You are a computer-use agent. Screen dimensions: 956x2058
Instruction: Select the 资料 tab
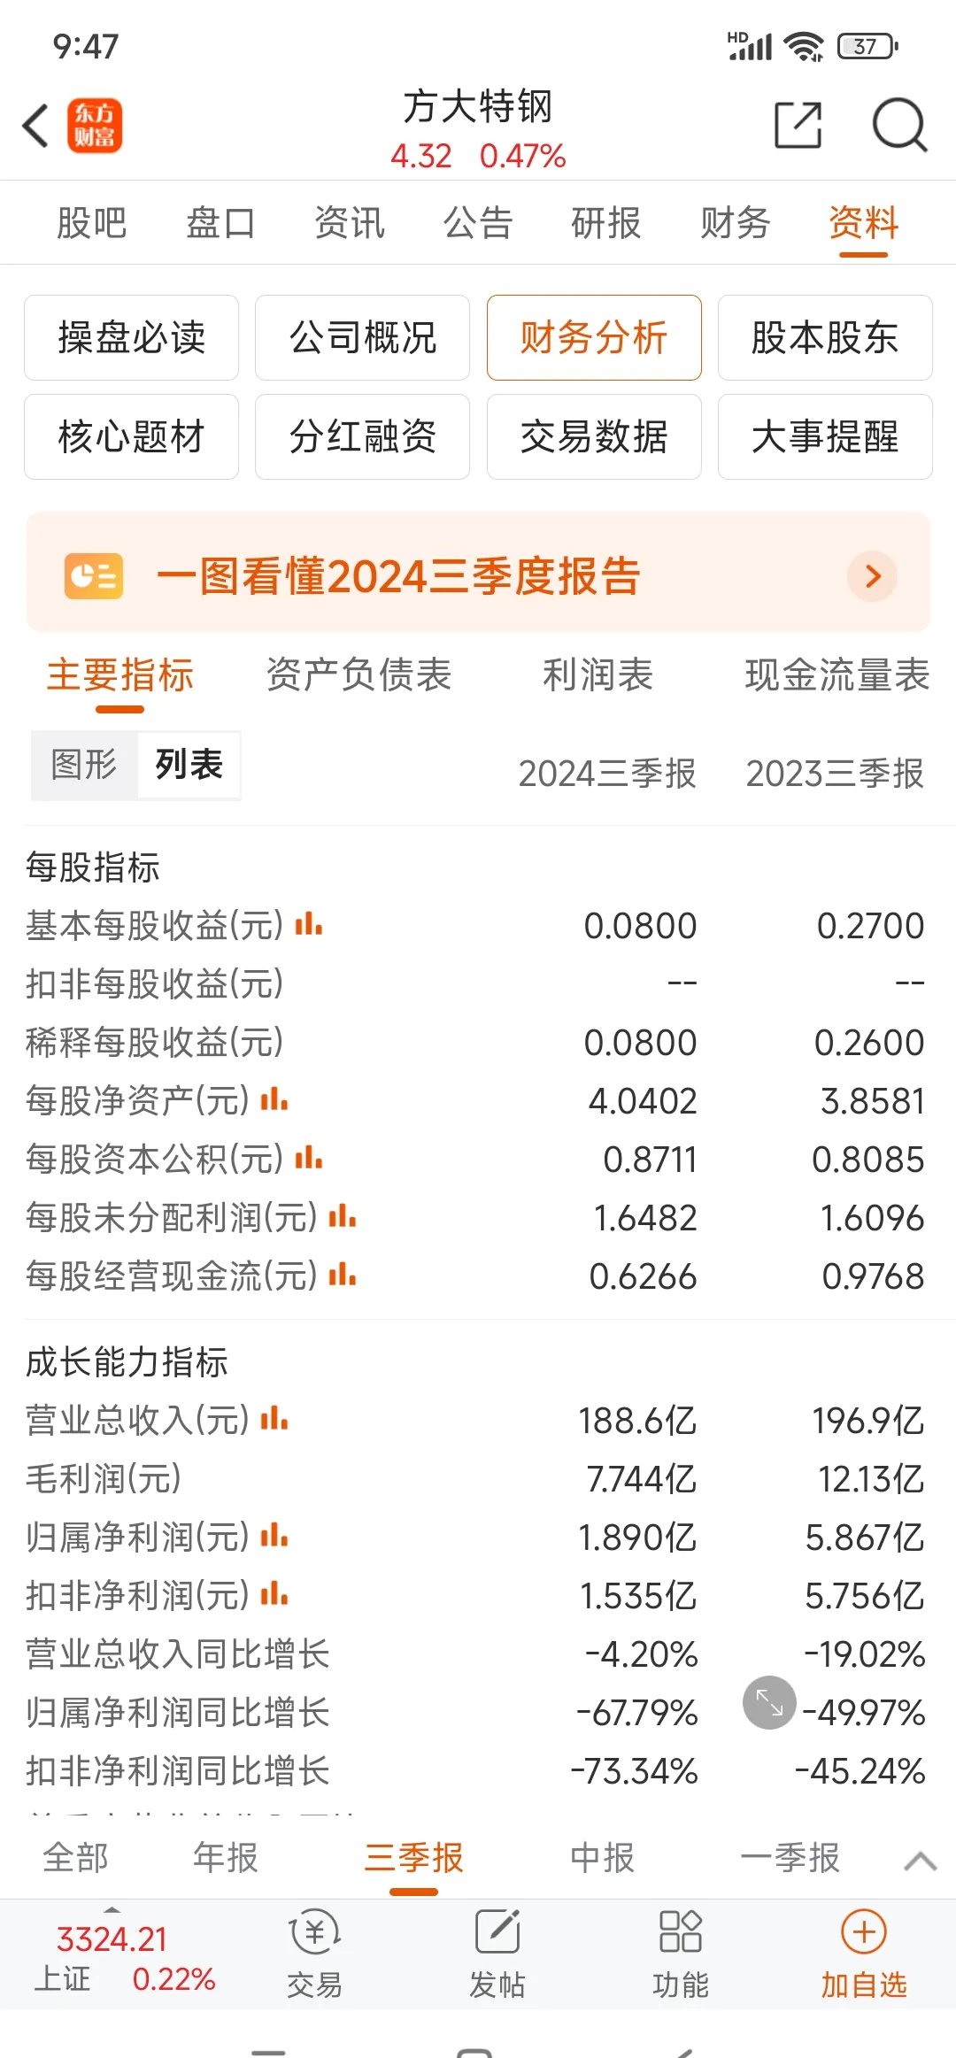coord(864,223)
